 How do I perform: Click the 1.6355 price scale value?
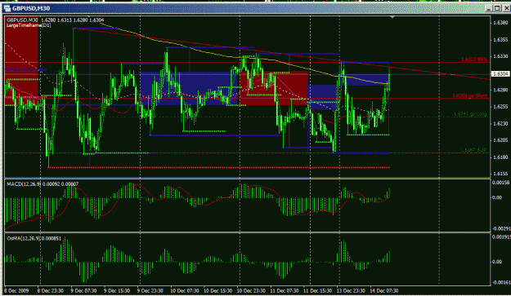coord(500,40)
